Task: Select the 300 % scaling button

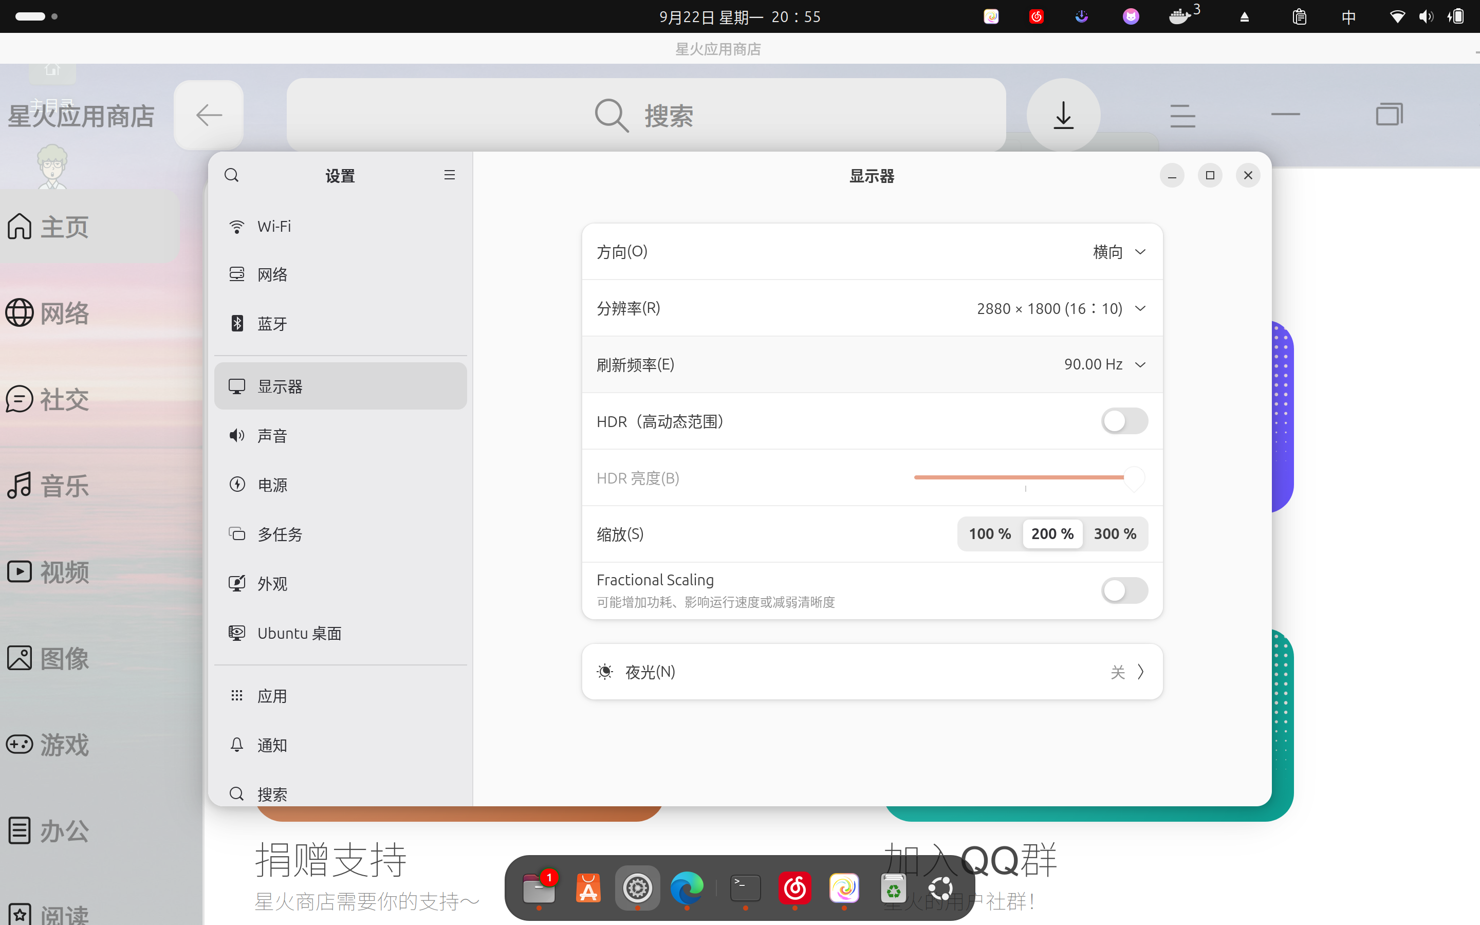Action: 1115,534
